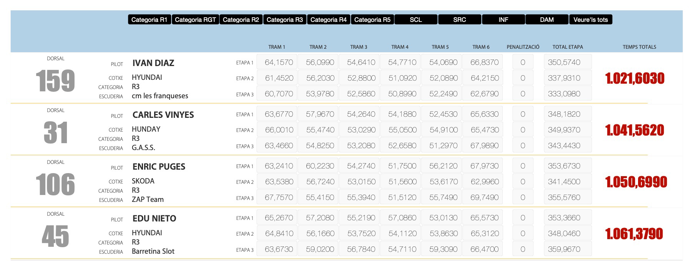The height and width of the screenshot is (261, 693).
Task: Select the Categoria R1 filter tab
Action: pos(149,20)
